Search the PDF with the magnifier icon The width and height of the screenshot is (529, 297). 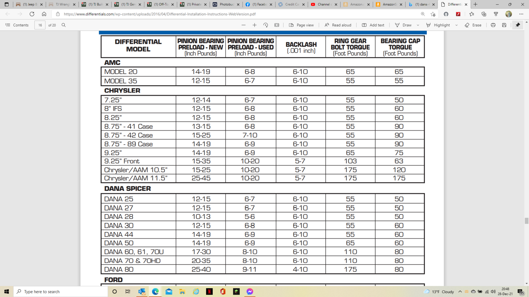[x=64, y=25]
